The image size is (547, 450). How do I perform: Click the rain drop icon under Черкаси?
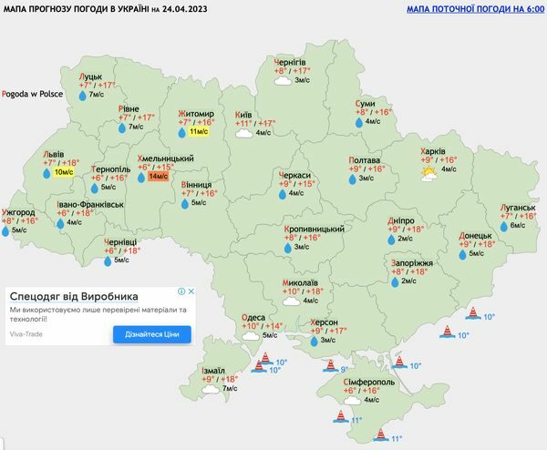[x=283, y=194]
